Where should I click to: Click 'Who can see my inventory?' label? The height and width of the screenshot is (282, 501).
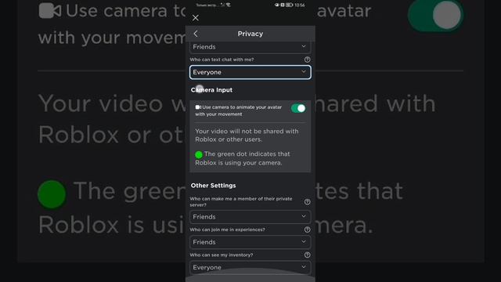click(222, 255)
